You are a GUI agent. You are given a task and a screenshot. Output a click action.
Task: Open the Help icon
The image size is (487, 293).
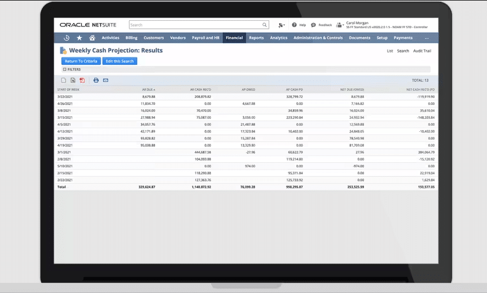tap(294, 25)
